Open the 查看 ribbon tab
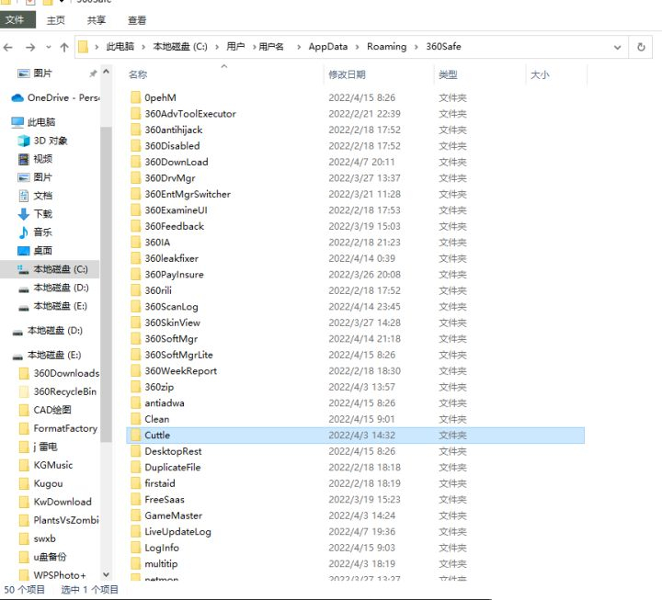This screenshot has width=662, height=600. [x=137, y=20]
